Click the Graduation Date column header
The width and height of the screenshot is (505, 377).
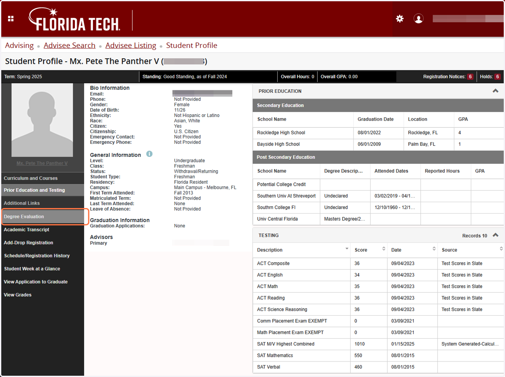(375, 119)
